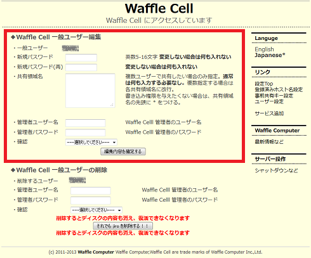Open 最新情報など link
The width and height of the screenshot is (311, 258).
(269, 142)
